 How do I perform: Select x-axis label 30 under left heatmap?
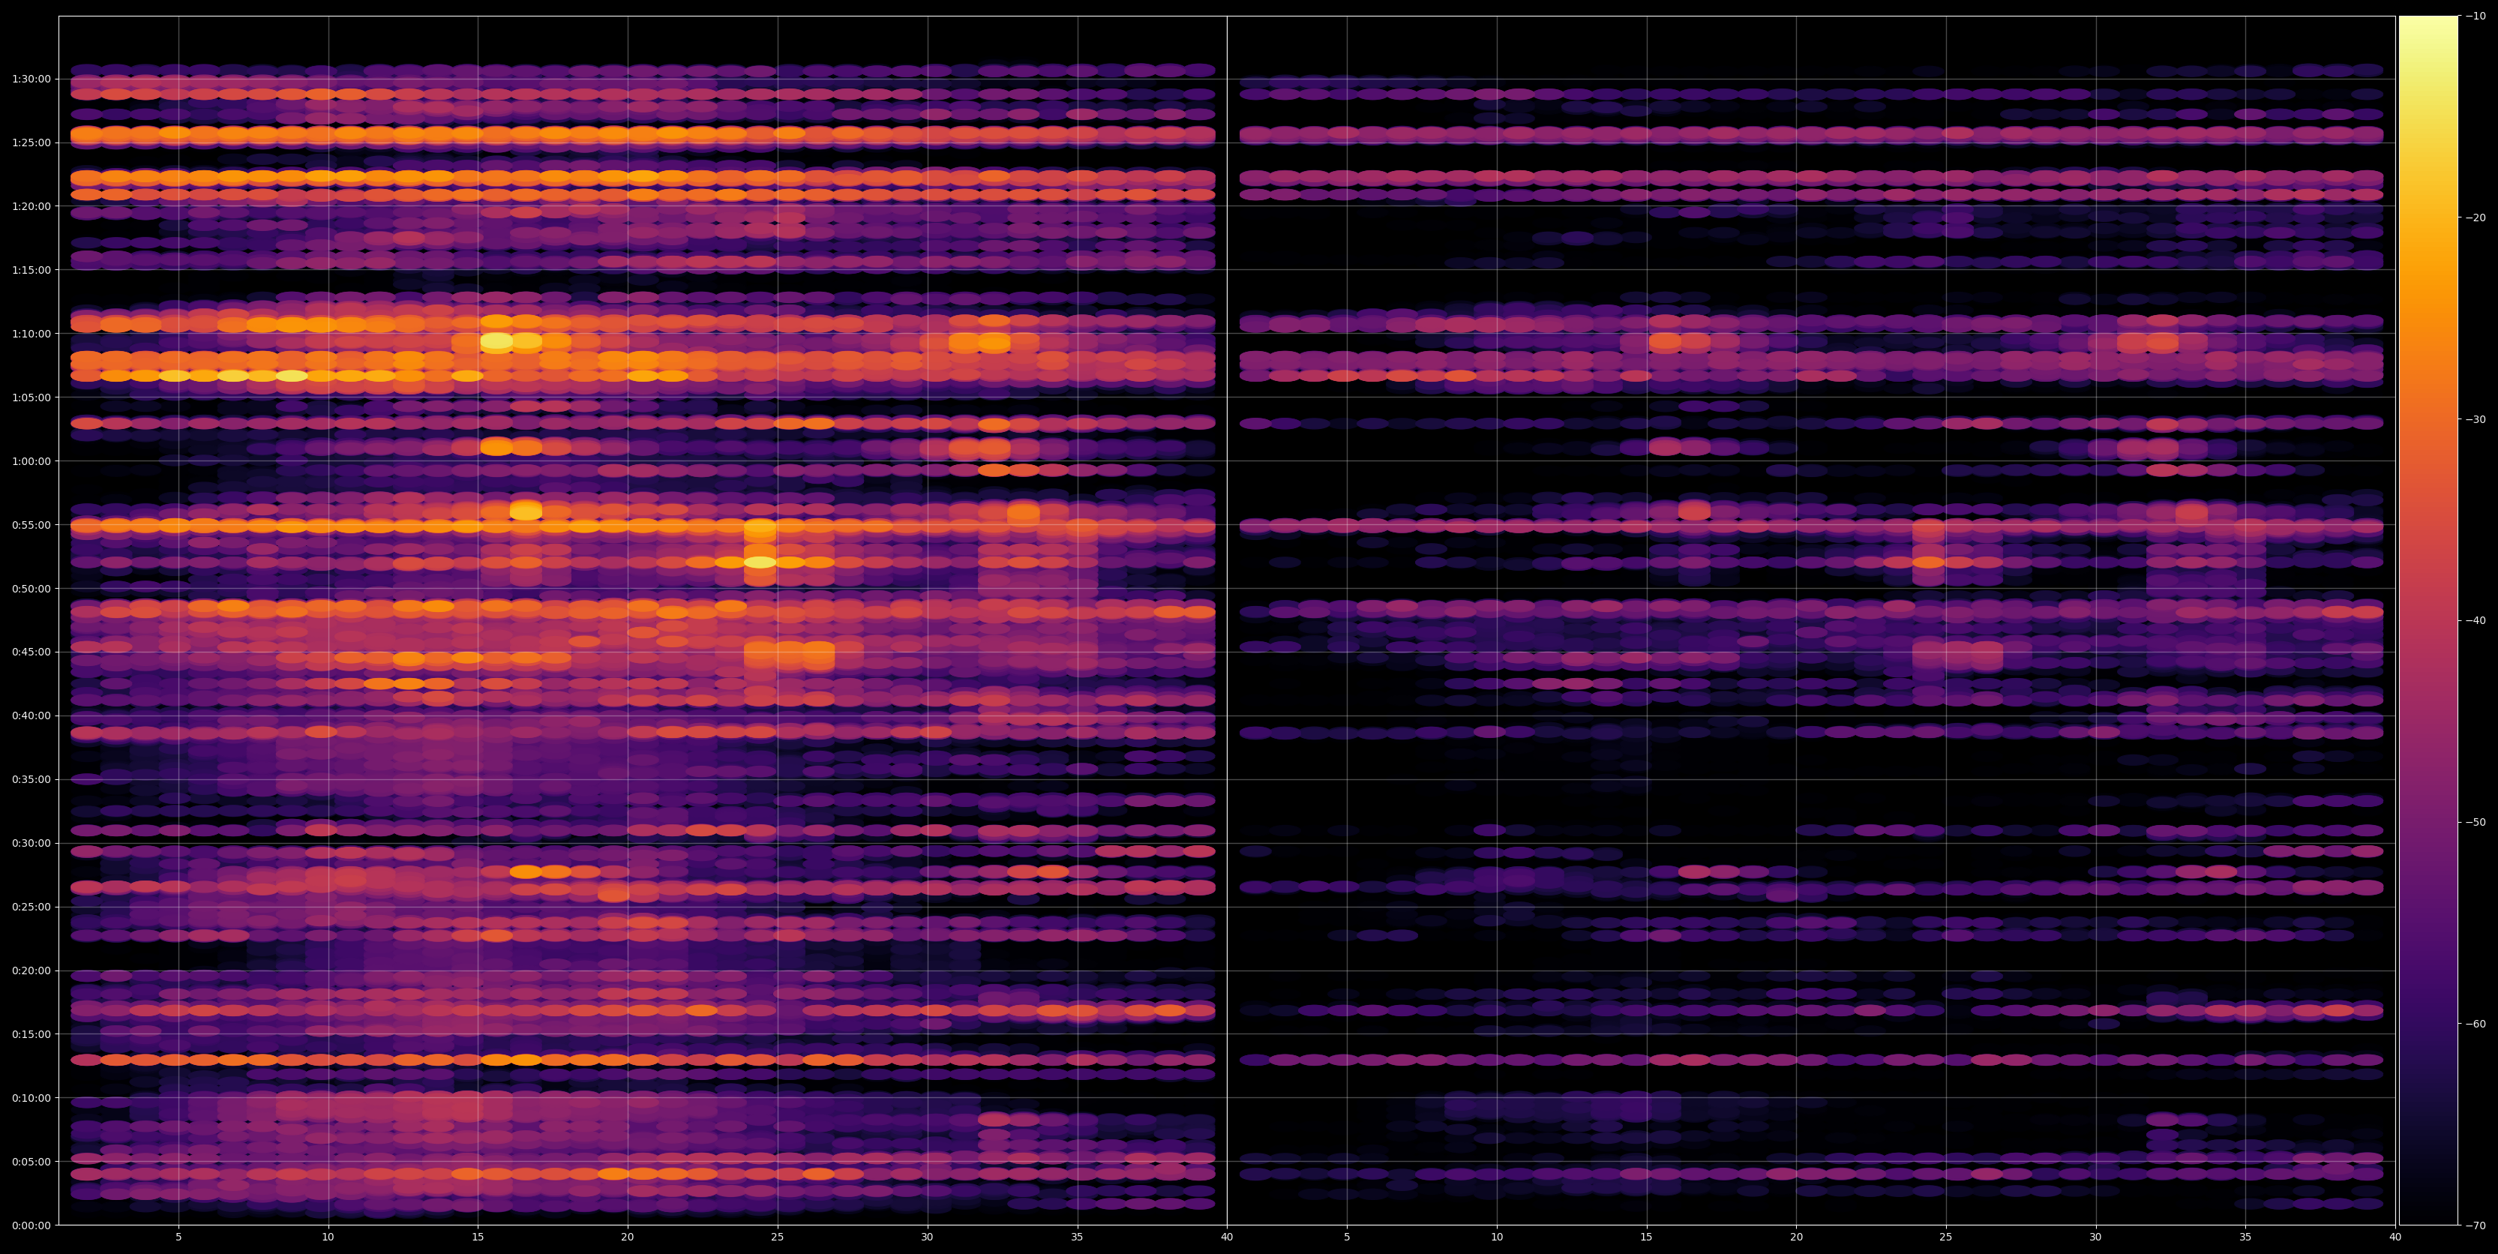[x=927, y=1237]
